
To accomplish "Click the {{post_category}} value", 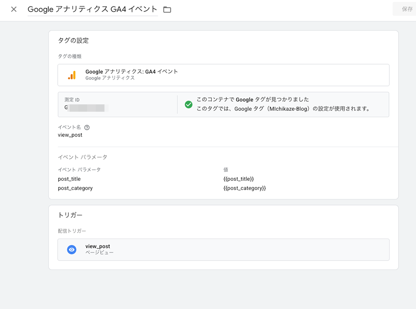I will (245, 188).
